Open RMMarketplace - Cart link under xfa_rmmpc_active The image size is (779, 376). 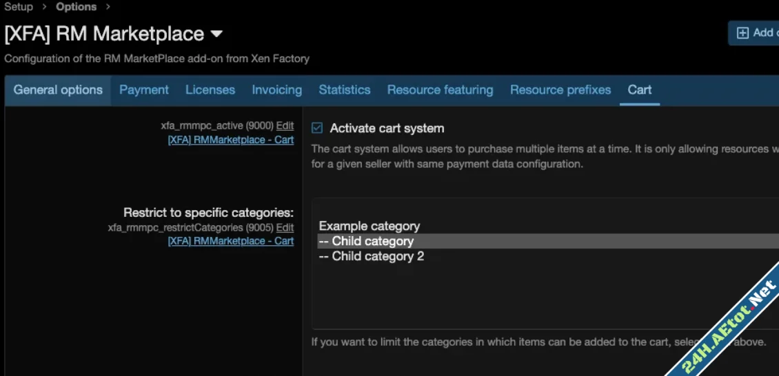click(x=230, y=140)
